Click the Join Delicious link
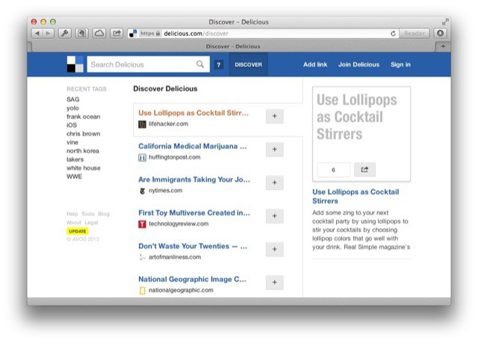The height and width of the screenshot is (343, 478). [358, 65]
